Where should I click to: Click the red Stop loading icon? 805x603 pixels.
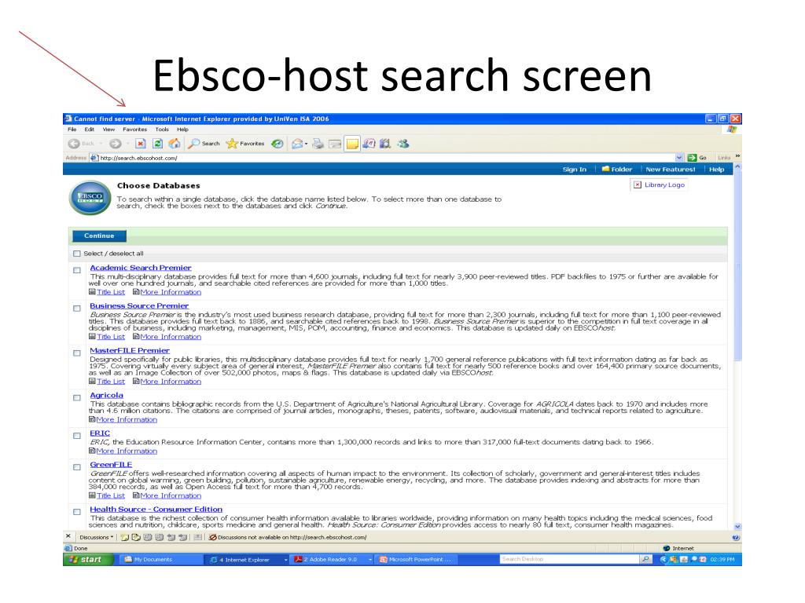141,144
